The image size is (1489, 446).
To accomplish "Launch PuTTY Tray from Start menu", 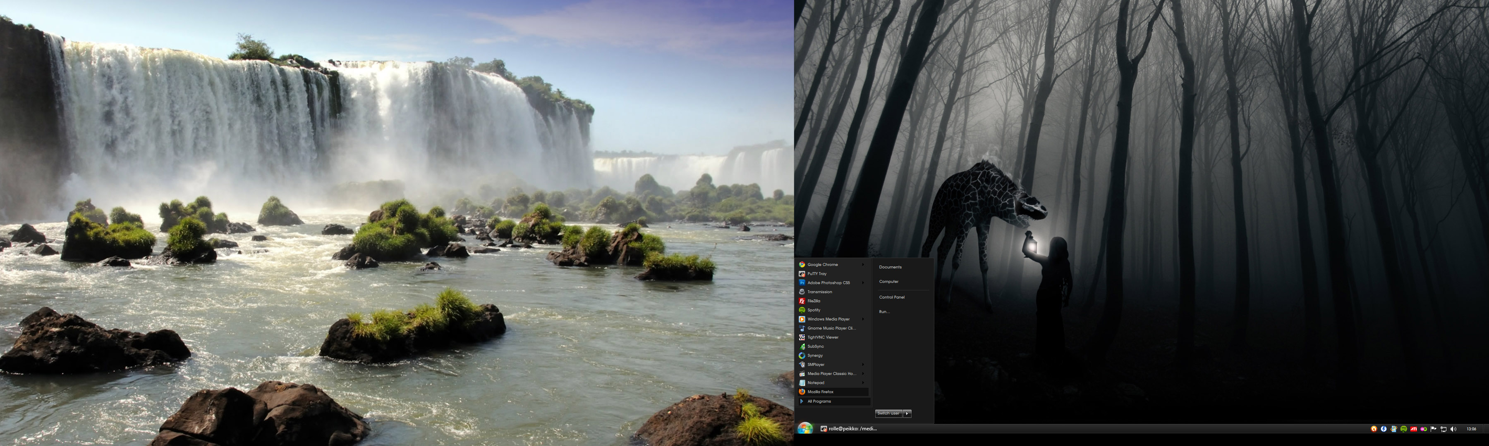I will coord(833,274).
